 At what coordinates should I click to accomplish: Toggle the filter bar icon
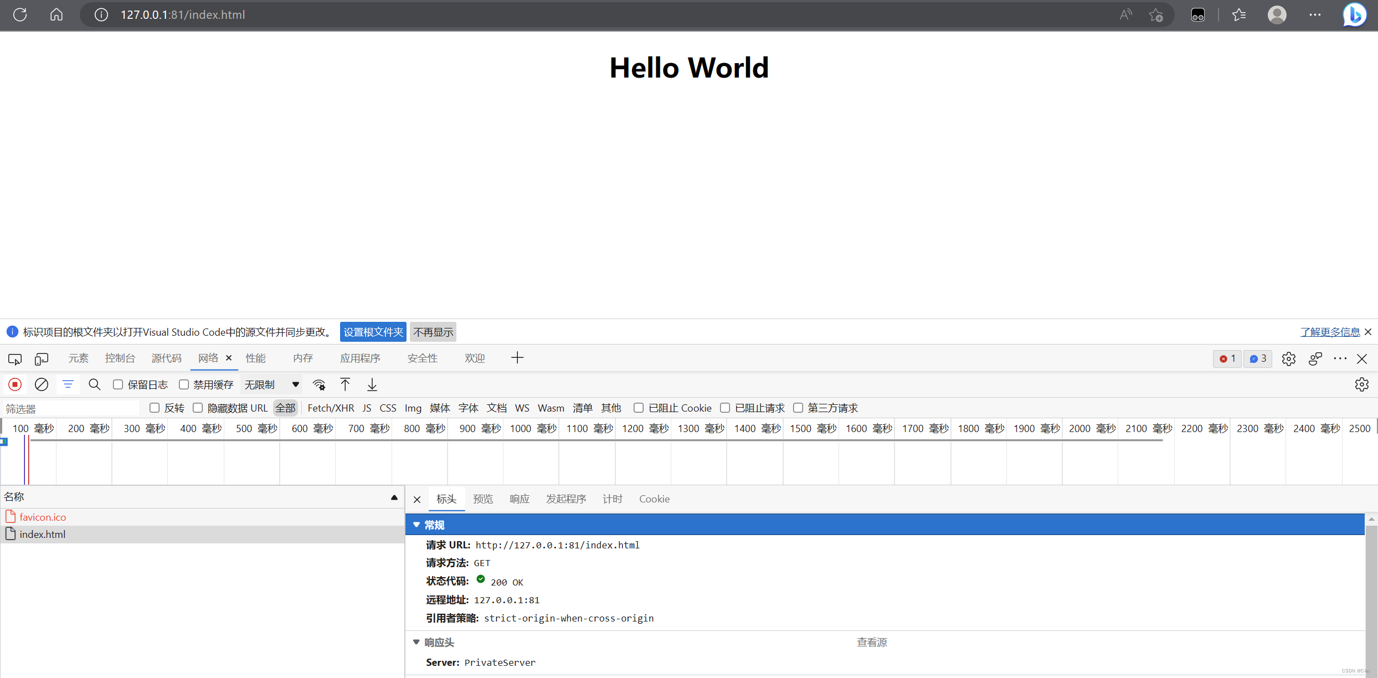[x=68, y=384]
